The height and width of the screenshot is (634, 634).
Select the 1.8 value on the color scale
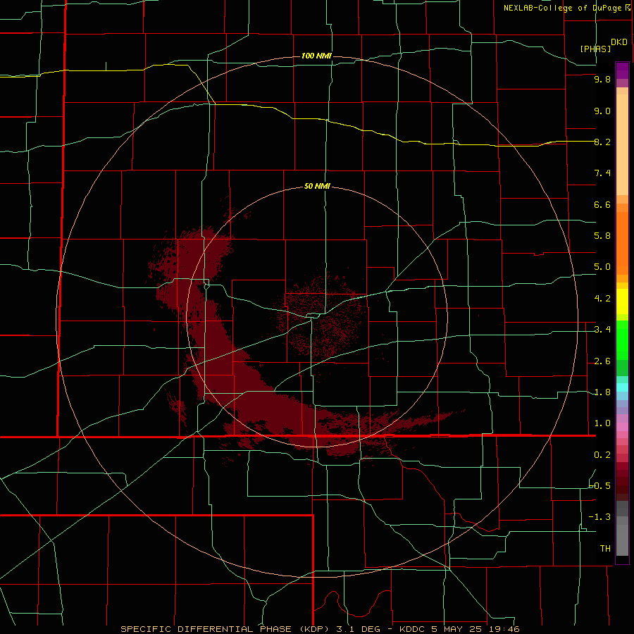[x=602, y=392]
